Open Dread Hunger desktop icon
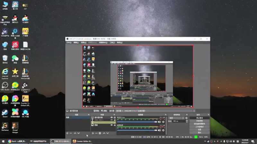The height and width of the screenshot is (144, 257). [x=15, y=128]
